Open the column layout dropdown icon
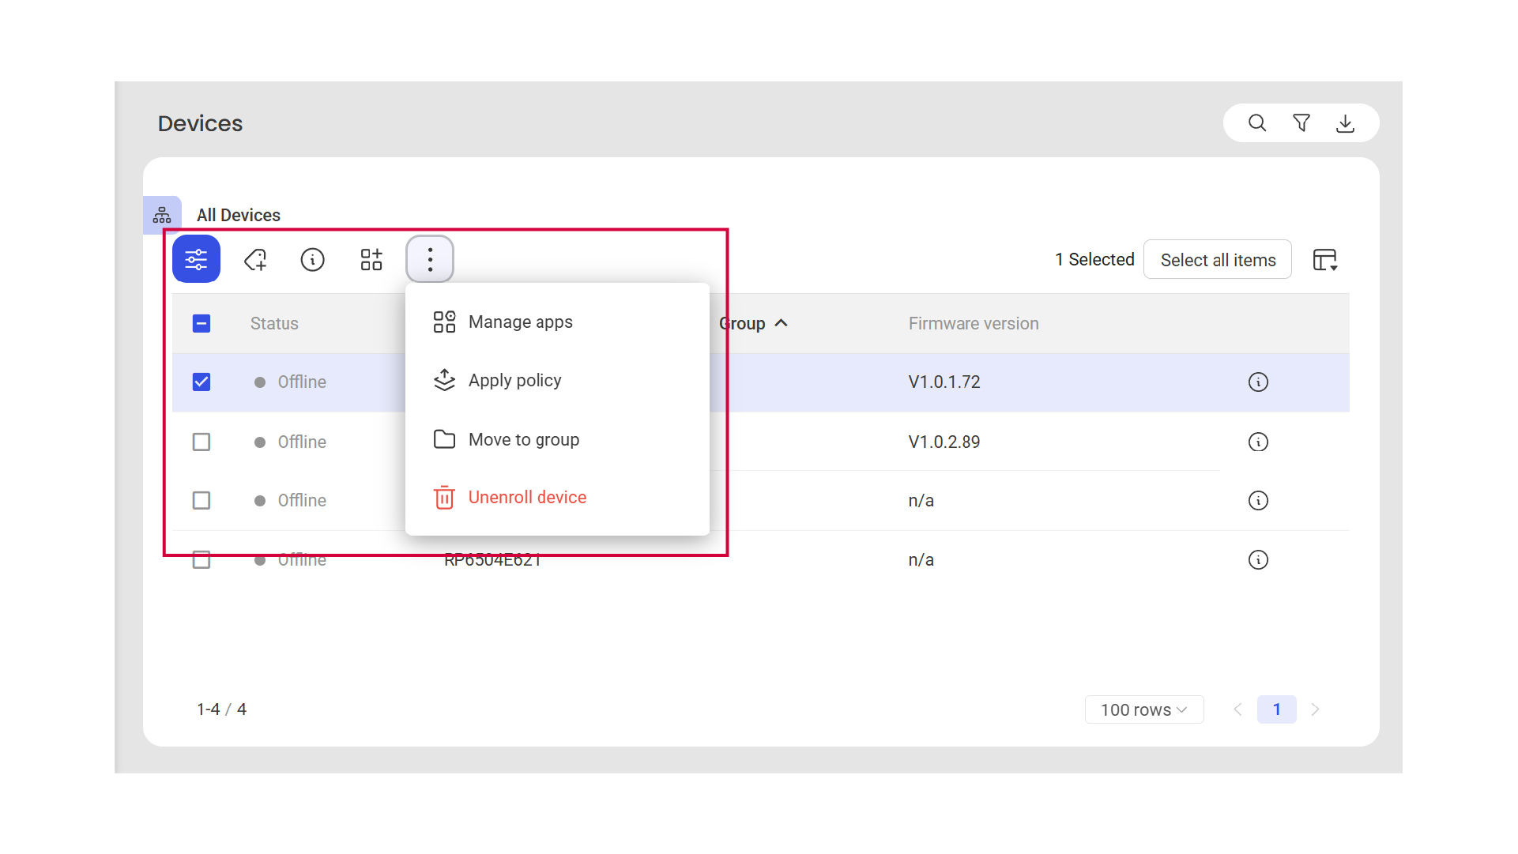The image size is (1518, 854). [1325, 260]
